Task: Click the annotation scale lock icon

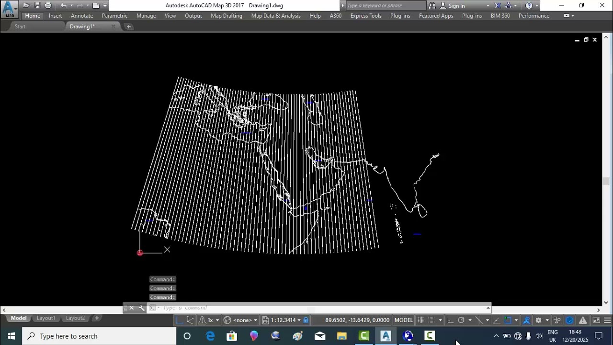Action: [x=306, y=320]
